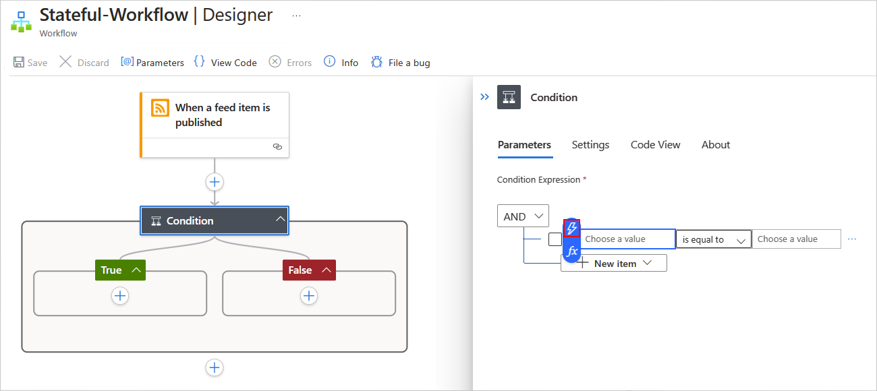The width and height of the screenshot is (877, 391).
Task: Open the Code View tab
Action: click(655, 144)
